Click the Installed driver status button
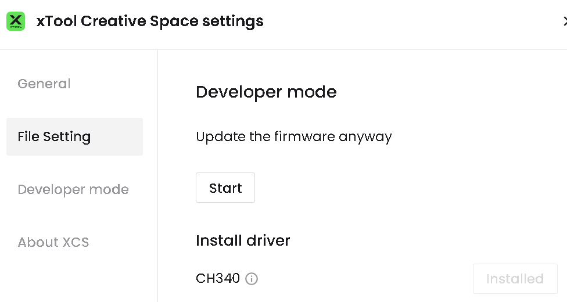Screen dimensions: 567x302 (x=515, y=279)
